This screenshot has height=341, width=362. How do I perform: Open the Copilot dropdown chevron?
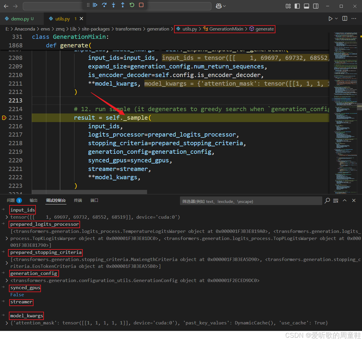click(x=224, y=6)
